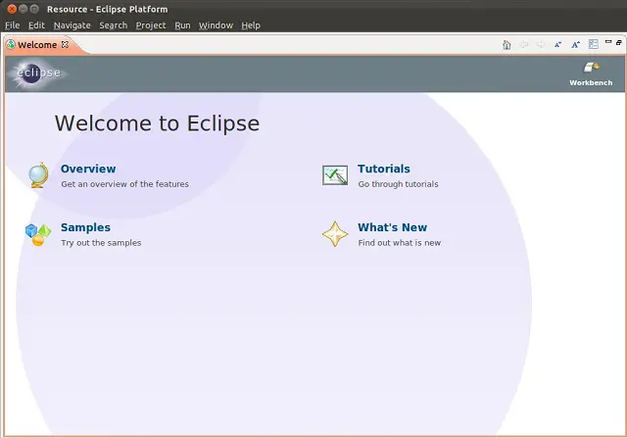Click the Navigate back arrow icon

click(x=524, y=44)
